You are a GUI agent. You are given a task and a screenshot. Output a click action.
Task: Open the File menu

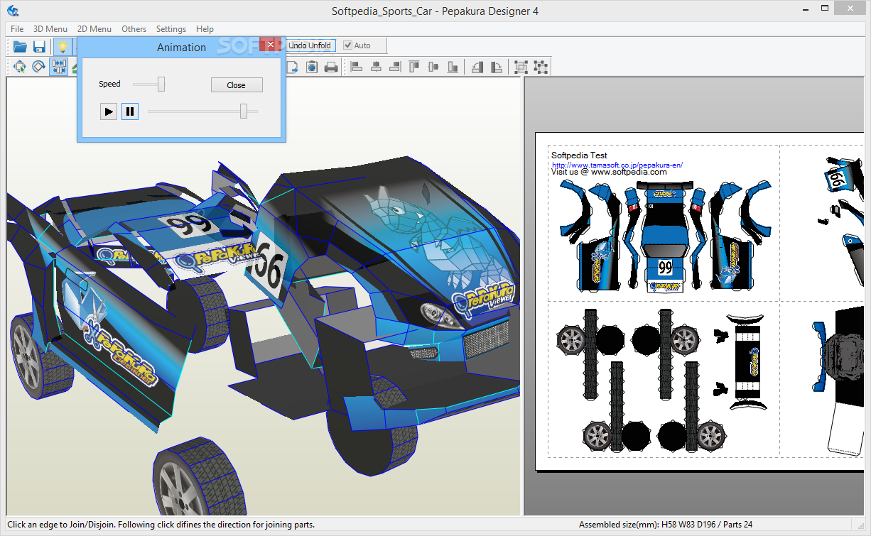pyautogui.click(x=17, y=29)
